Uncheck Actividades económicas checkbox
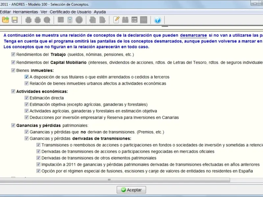 pos(13,91)
